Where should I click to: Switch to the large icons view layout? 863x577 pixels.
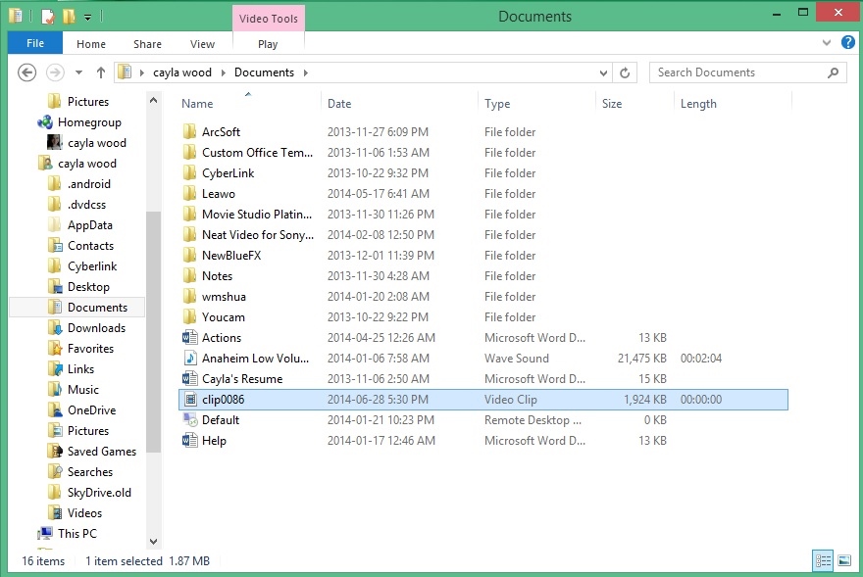[844, 561]
